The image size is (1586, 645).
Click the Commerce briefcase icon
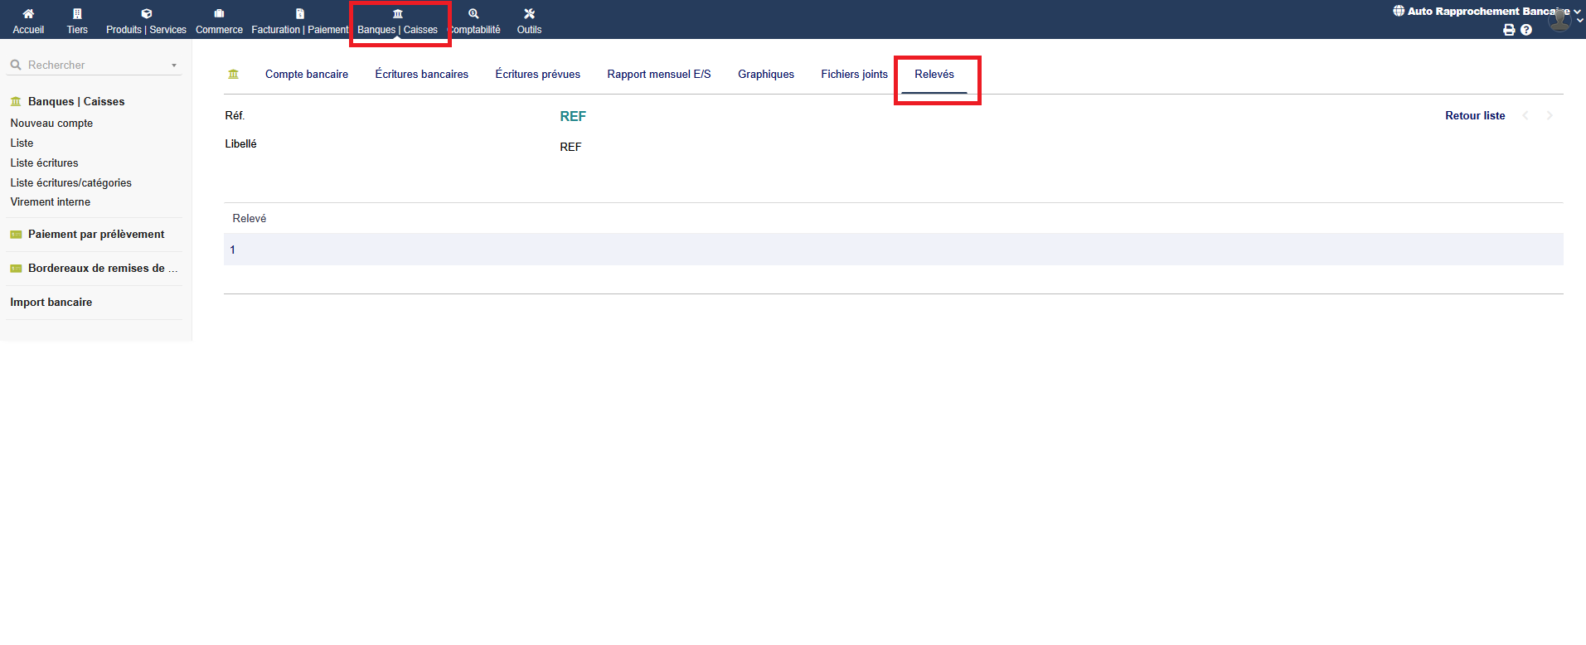[x=219, y=14]
